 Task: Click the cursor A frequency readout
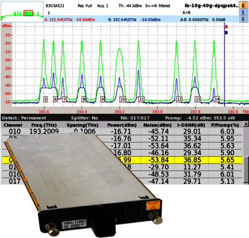[59, 20]
